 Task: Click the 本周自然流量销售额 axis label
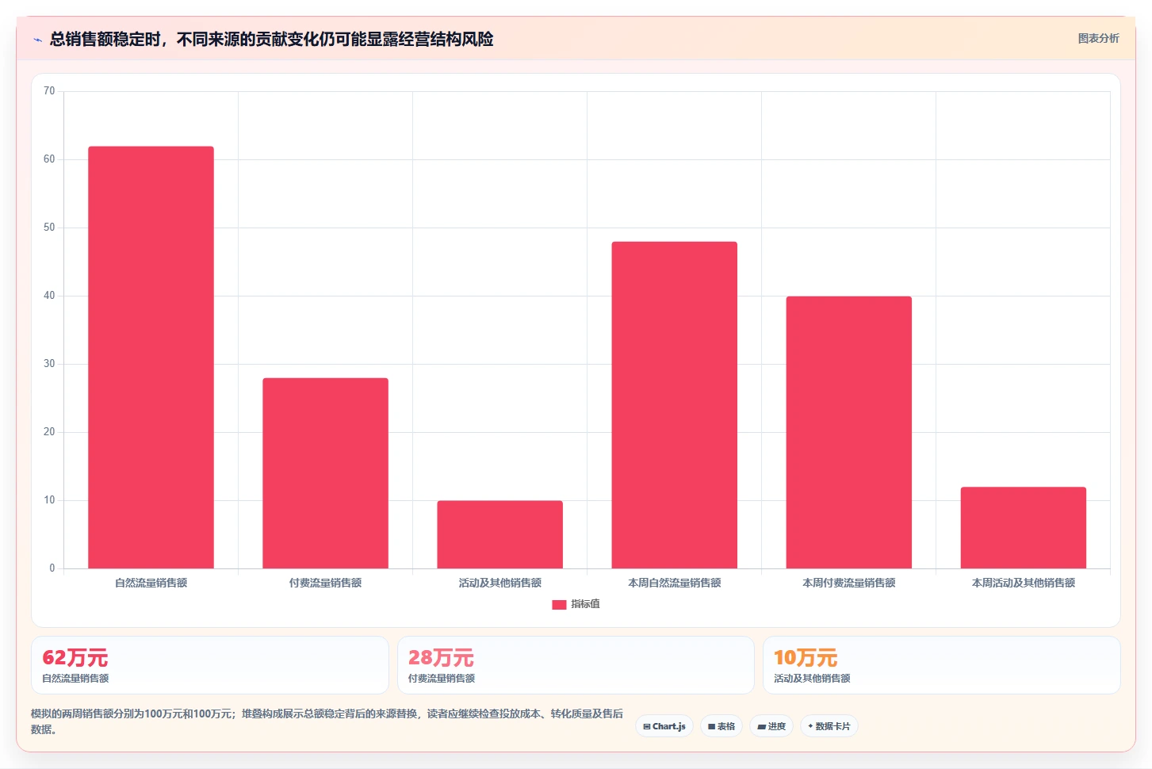(x=674, y=583)
